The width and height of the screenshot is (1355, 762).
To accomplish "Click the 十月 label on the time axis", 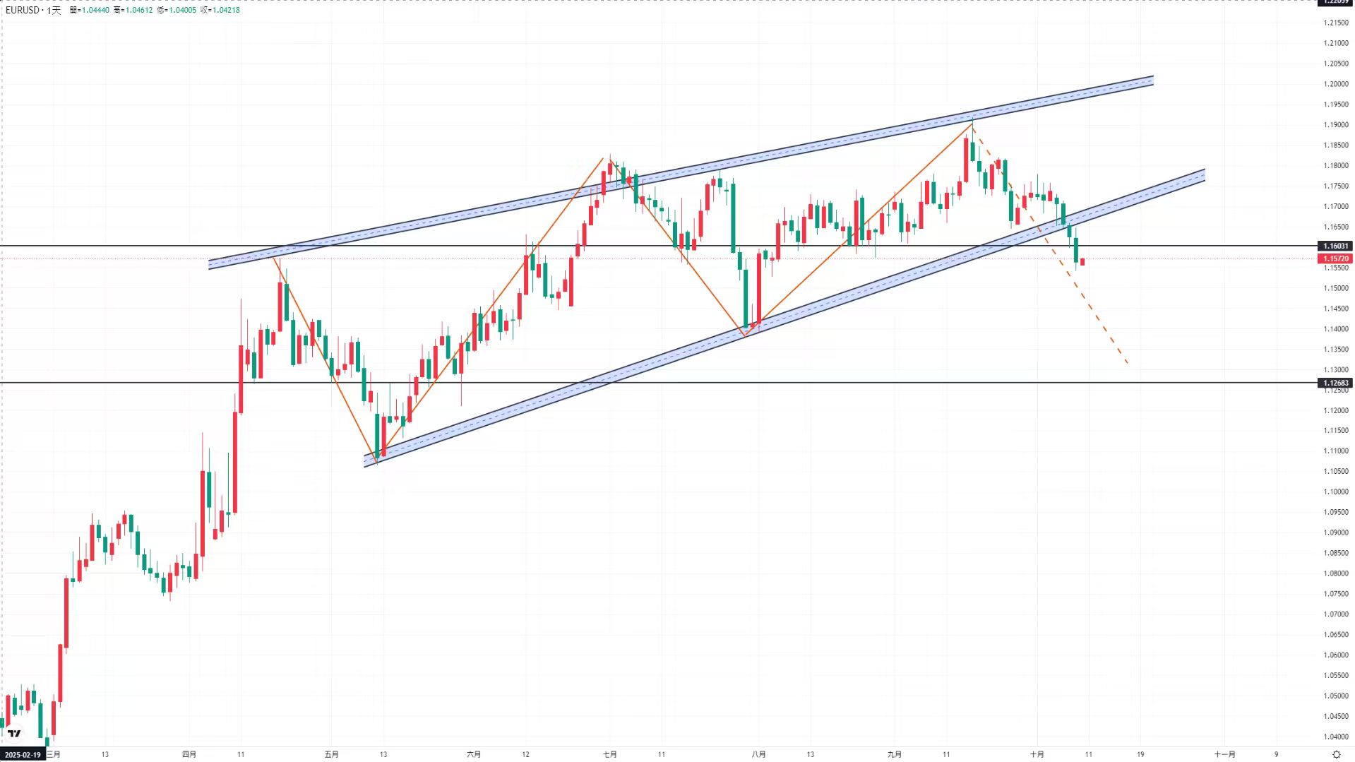I will [x=1037, y=754].
